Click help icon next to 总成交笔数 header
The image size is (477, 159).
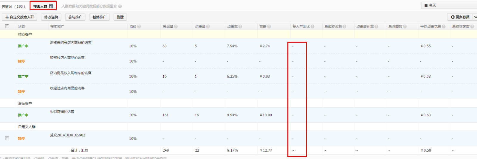pyautogui.click(x=472, y=27)
